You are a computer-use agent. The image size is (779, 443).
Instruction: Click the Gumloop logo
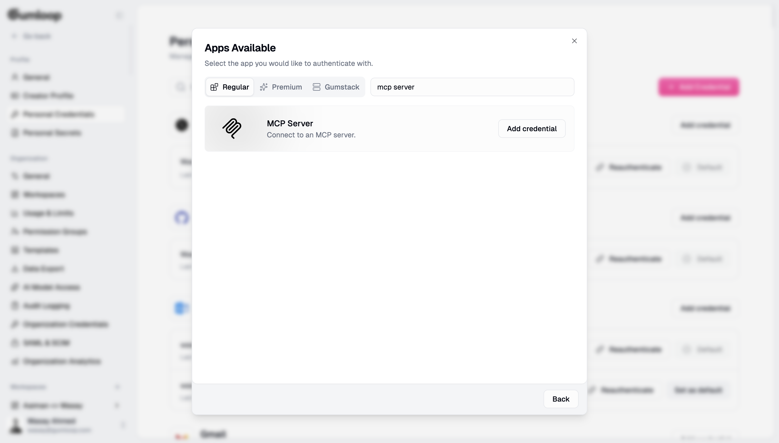(x=34, y=15)
